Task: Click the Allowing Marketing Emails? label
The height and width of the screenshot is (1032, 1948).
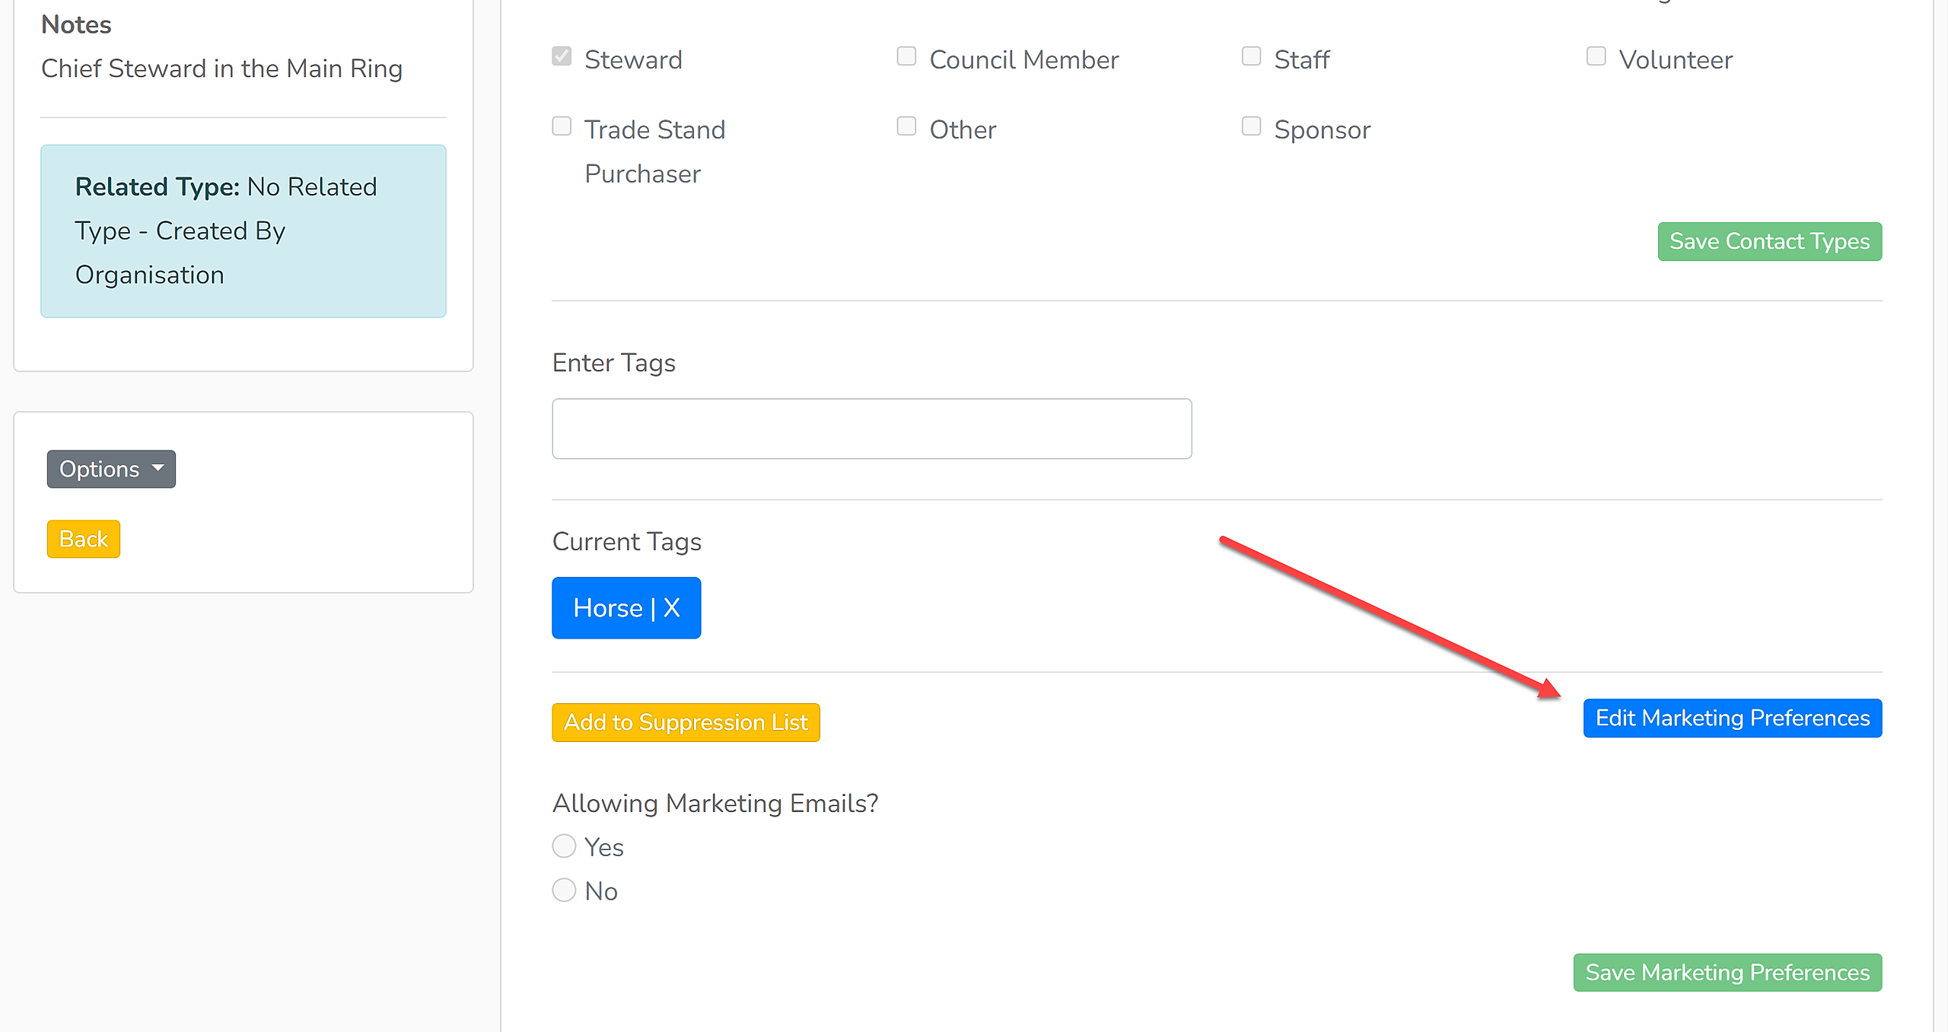Action: [715, 804]
